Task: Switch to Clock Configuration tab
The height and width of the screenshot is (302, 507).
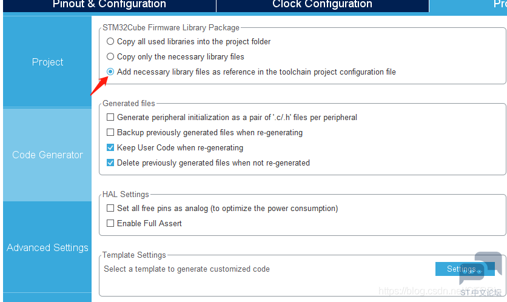Action: pos(323,4)
